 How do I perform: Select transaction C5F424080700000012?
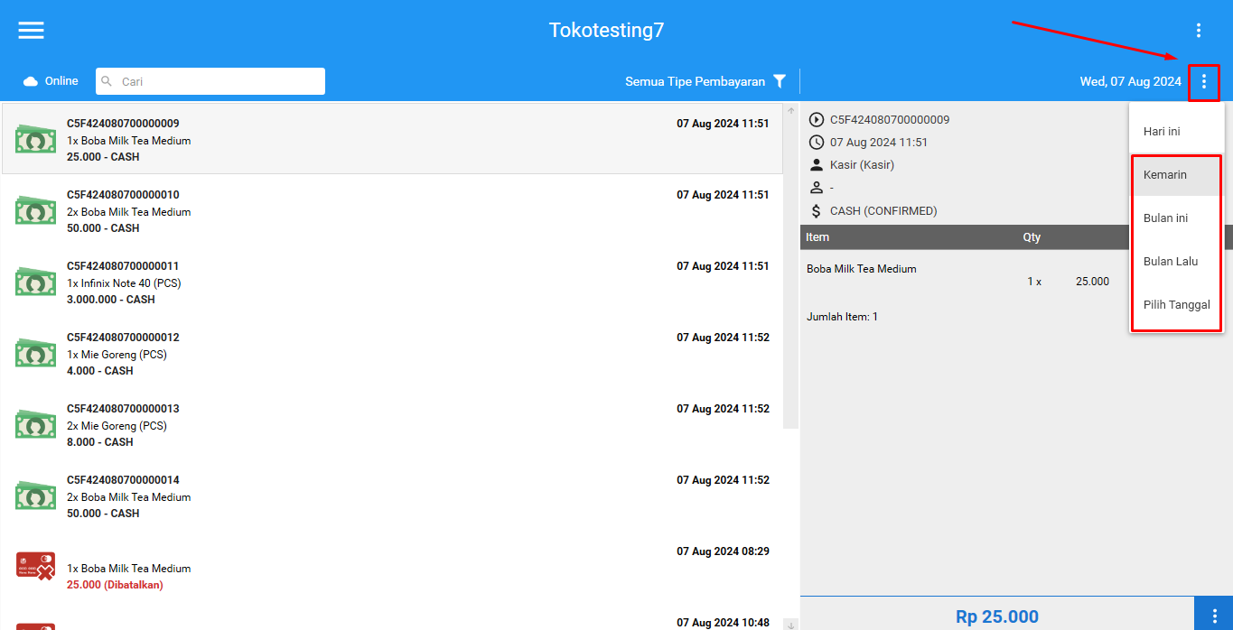click(x=392, y=353)
